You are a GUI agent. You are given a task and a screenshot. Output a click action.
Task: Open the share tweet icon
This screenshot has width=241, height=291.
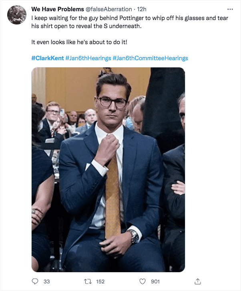point(197,281)
